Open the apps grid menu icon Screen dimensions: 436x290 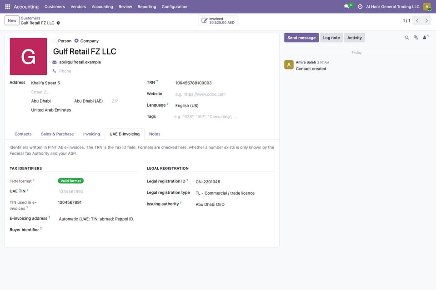click(x=8, y=6)
